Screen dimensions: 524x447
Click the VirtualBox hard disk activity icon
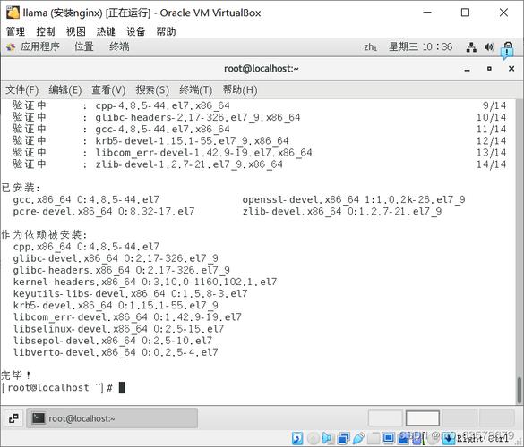[x=297, y=438]
